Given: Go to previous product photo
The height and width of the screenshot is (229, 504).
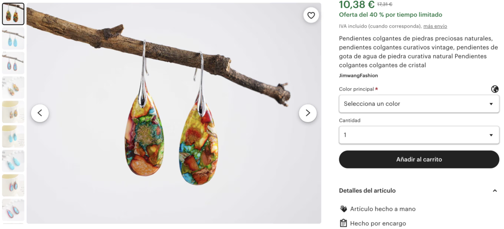Looking at the screenshot, I should click(40, 113).
